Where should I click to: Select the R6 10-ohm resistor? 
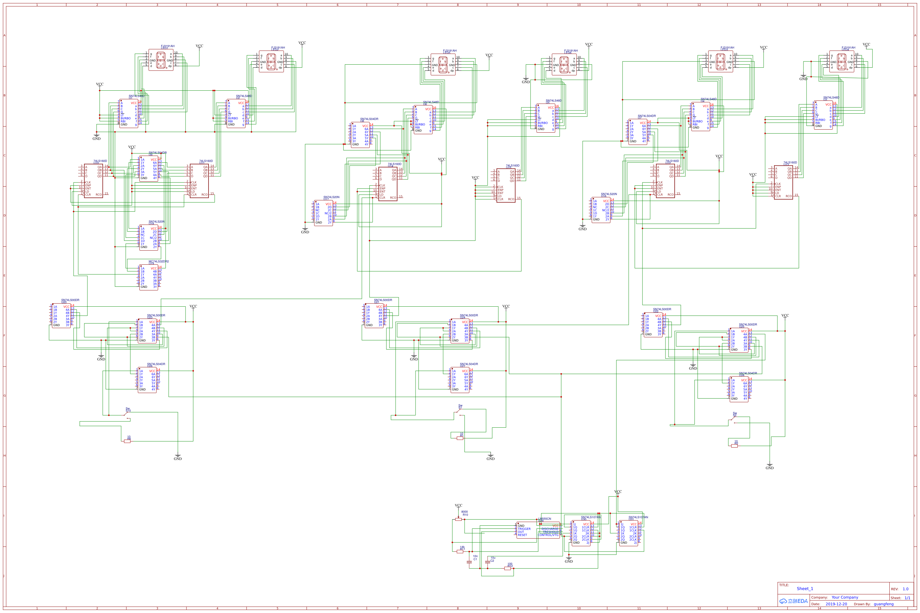click(x=127, y=441)
